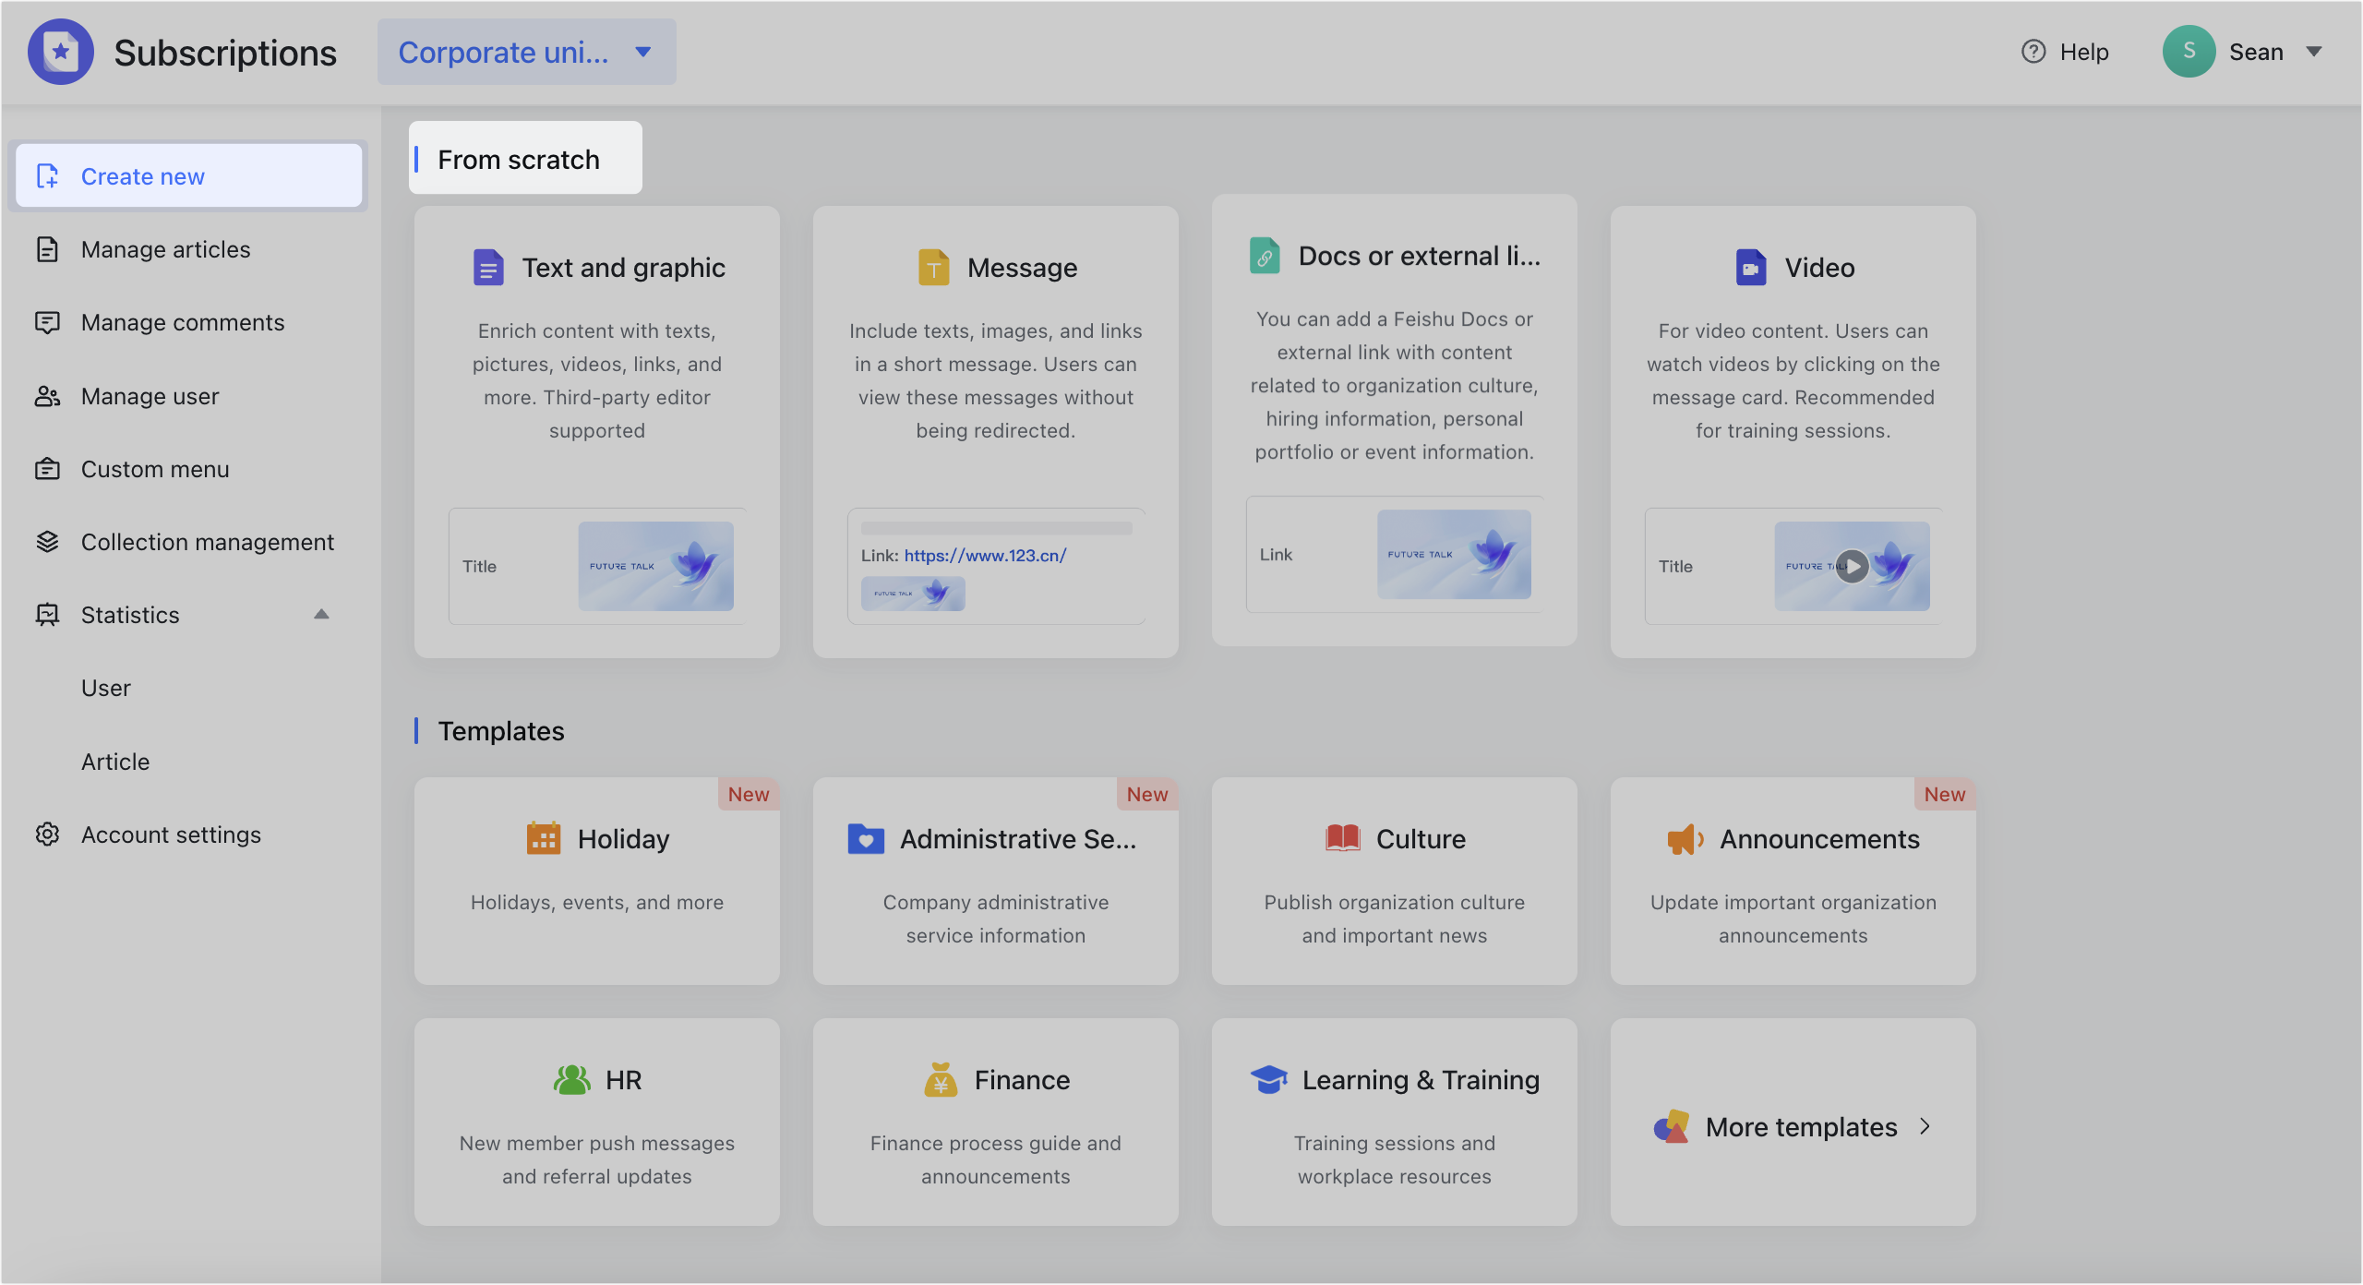The width and height of the screenshot is (2363, 1285).
Task: Open the https://www.123.cn/ link in Message card
Action: pos(985,555)
